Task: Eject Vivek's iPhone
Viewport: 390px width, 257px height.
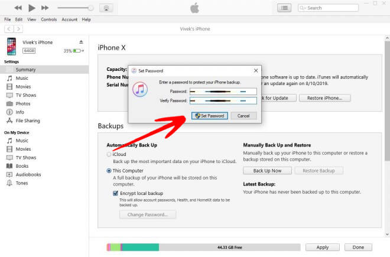Action: (x=81, y=42)
